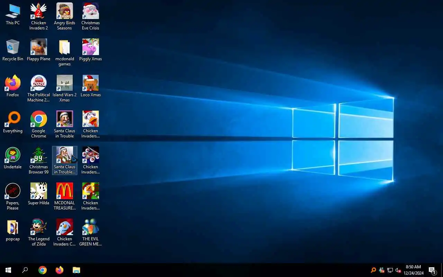Open the network status tray icon
Screen dimensions: 443x277
click(390, 270)
